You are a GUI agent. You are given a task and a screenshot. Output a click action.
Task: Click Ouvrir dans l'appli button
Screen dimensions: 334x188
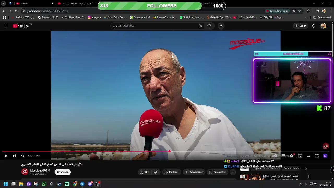277,11
